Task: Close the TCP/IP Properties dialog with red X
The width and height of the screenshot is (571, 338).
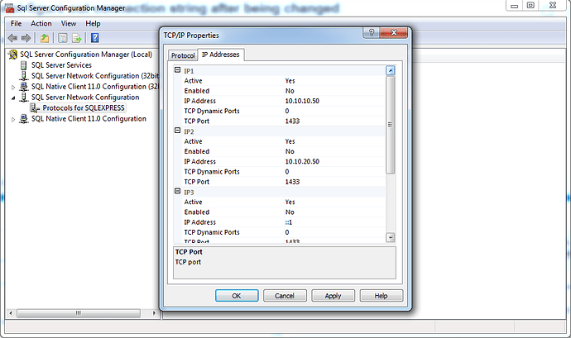Action: coord(394,33)
